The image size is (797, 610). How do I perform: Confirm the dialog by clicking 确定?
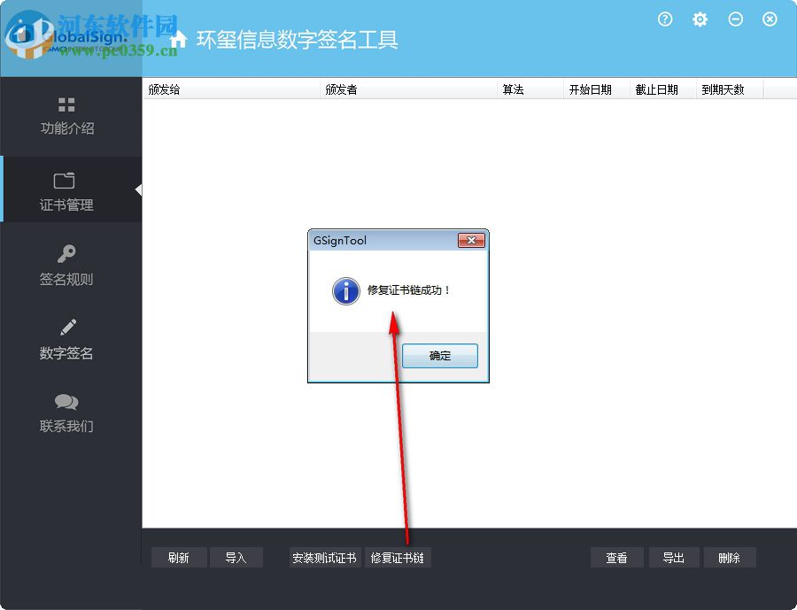[439, 355]
